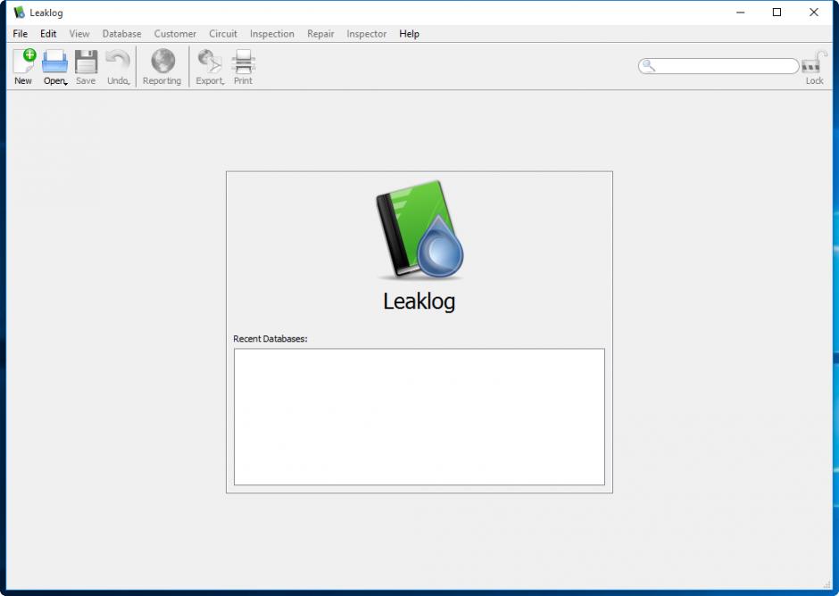The width and height of the screenshot is (839, 596).
Task: Click the Leaklog title bar app icon
Action: 20,12
